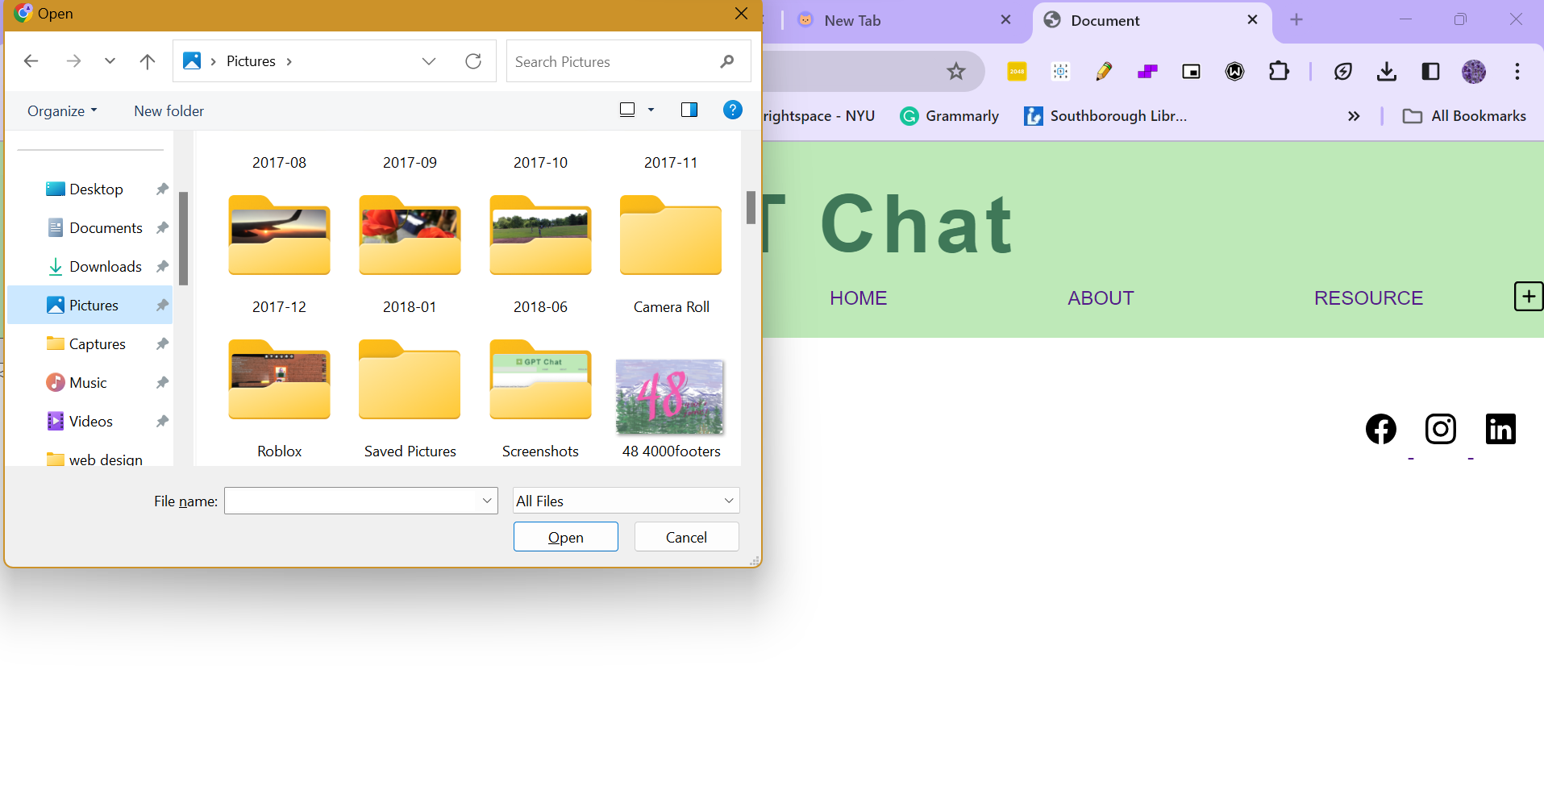Bookmark the page with the star

point(956,71)
